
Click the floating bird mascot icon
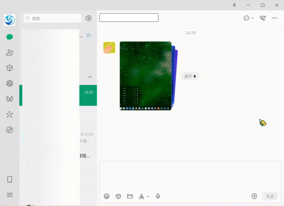[262, 122]
